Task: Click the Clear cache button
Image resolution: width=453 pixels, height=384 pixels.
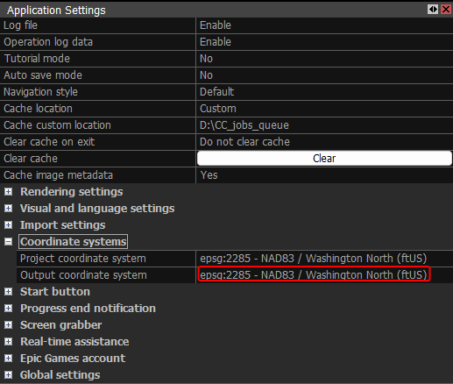Action: click(x=324, y=159)
